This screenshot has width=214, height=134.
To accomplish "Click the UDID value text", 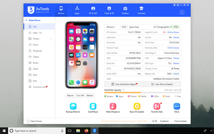I will (x=166, y=79).
